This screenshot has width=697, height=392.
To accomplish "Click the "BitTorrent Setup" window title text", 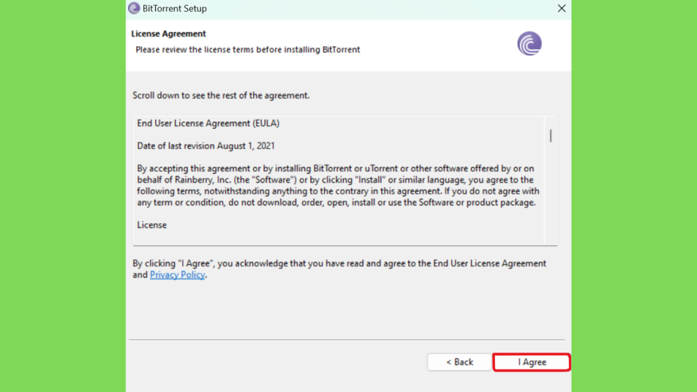I will (x=175, y=8).
